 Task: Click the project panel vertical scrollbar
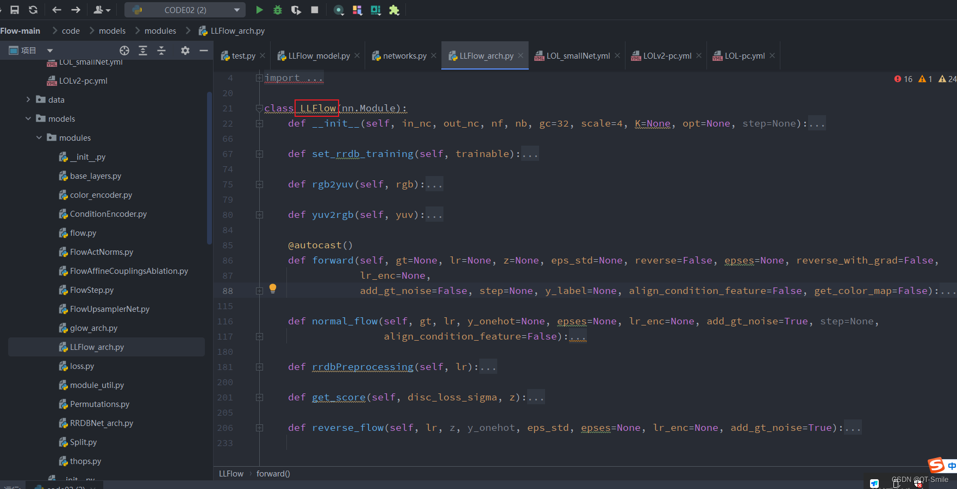coord(209,168)
